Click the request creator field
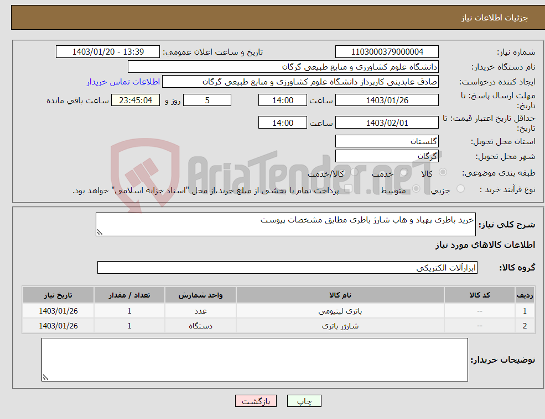The height and width of the screenshot is (419, 545). (300, 82)
